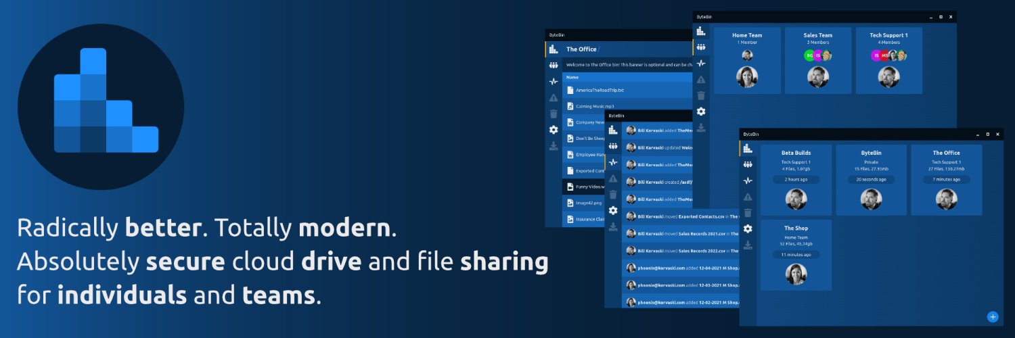
Task: Select file AmericaTheRoadTrip.txt
Action: (x=628, y=90)
